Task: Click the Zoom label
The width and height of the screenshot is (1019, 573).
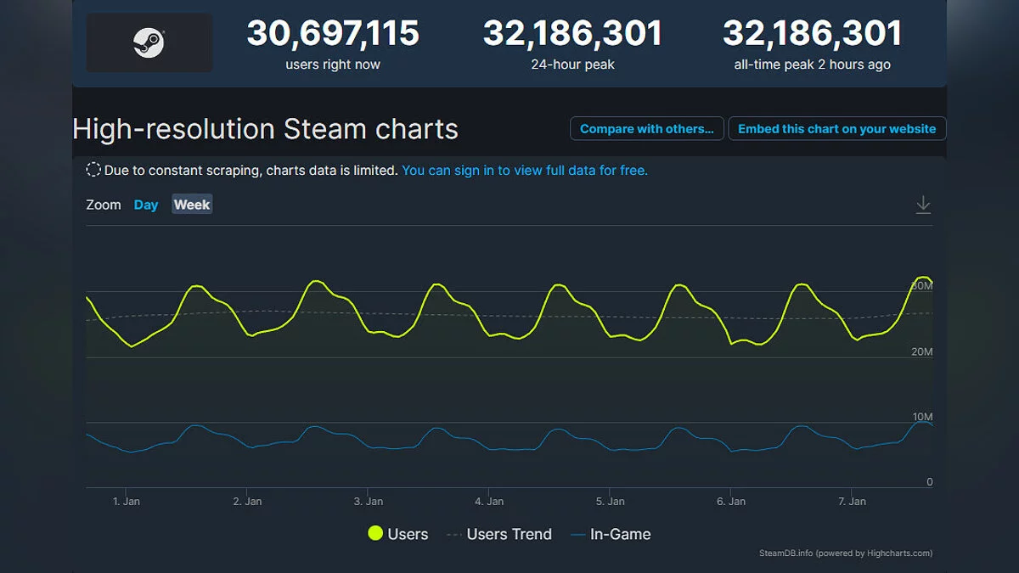Action: [x=104, y=205]
